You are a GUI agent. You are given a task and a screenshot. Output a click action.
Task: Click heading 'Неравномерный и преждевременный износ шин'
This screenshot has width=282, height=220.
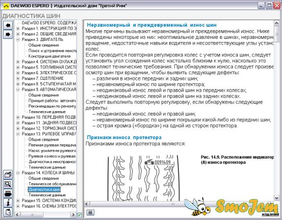pyautogui.click(x=152, y=25)
